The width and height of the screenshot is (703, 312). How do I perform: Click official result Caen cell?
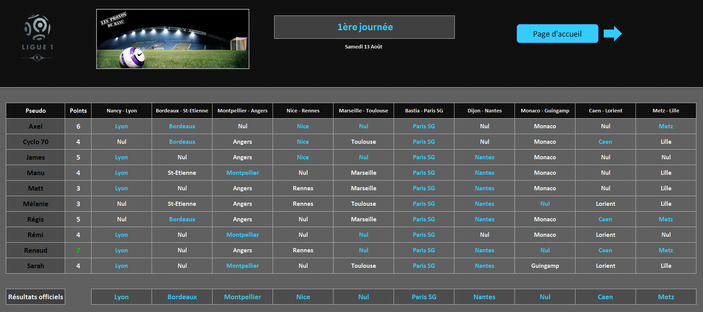tap(605, 297)
